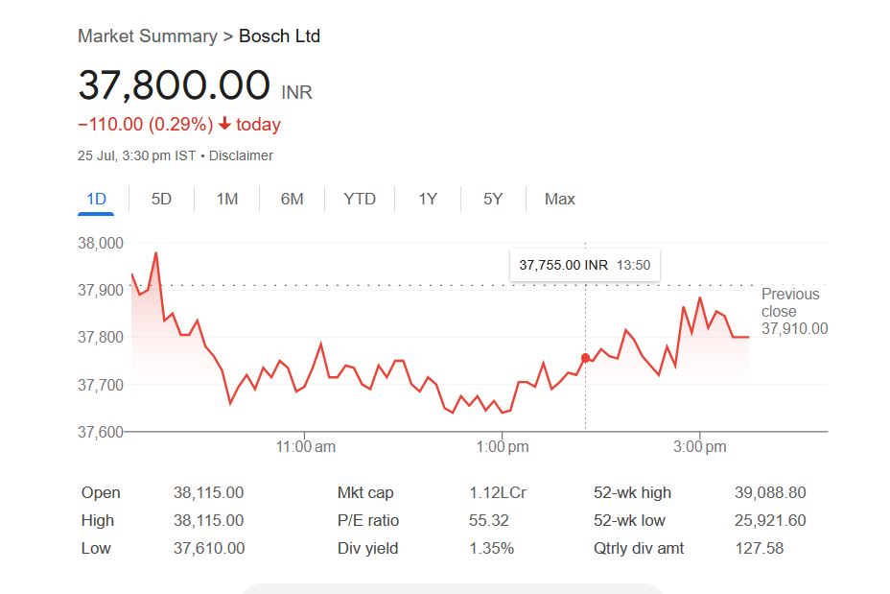Click the red down arrow icon
890x594 pixels.
tap(224, 124)
